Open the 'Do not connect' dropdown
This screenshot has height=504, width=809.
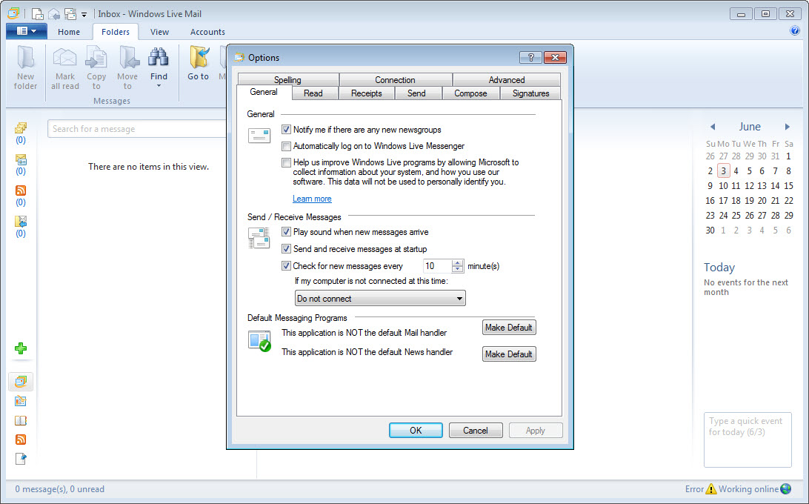(x=380, y=299)
